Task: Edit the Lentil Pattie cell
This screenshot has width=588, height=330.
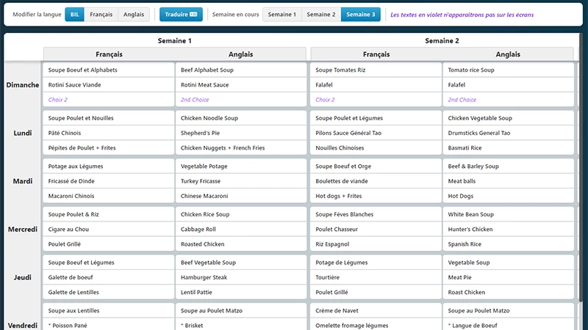Action: [241, 293]
